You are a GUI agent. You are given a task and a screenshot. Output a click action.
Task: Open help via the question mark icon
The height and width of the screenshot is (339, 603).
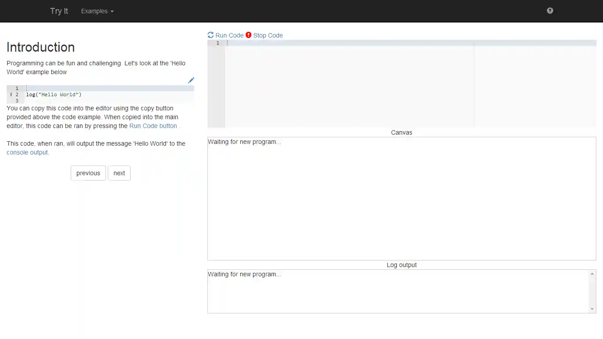550,11
